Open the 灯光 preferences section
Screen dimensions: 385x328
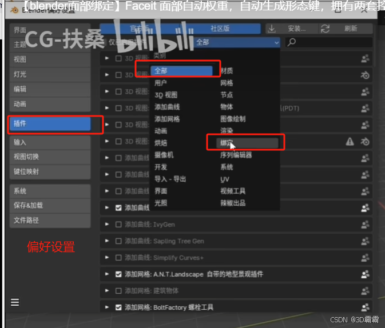[50, 74]
